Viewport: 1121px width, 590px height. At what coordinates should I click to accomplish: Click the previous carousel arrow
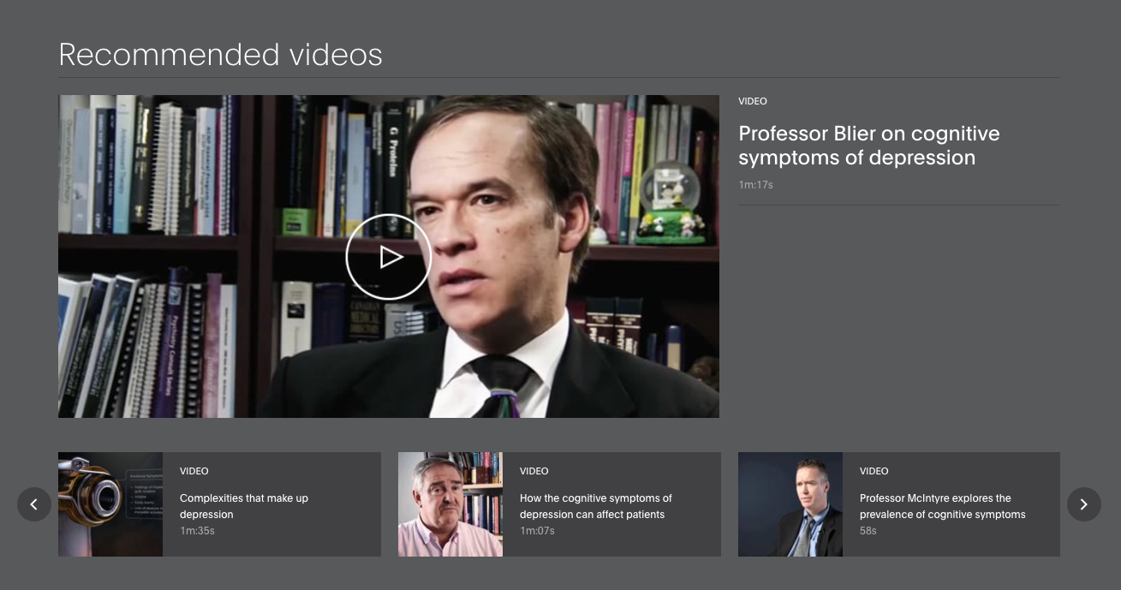point(34,504)
